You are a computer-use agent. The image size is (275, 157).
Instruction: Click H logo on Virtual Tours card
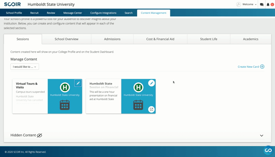pos(65,87)
